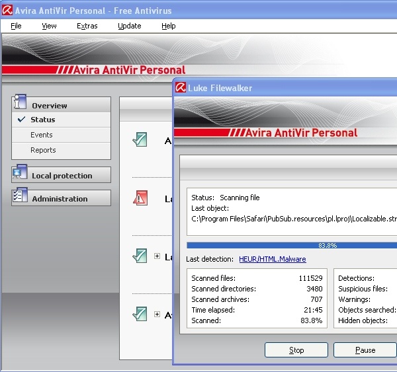Select Status in the sidebar

[61, 120]
